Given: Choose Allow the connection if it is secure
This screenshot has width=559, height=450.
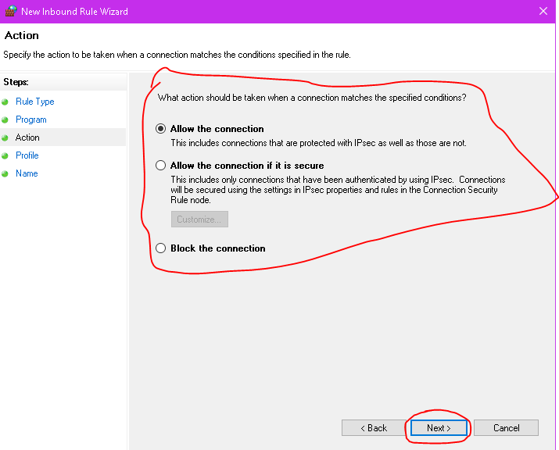Looking at the screenshot, I should (x=160, y=166).
